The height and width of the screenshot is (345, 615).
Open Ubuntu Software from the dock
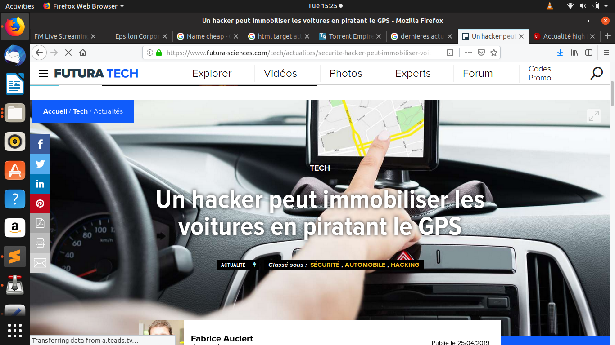click(x=15, y=170)
